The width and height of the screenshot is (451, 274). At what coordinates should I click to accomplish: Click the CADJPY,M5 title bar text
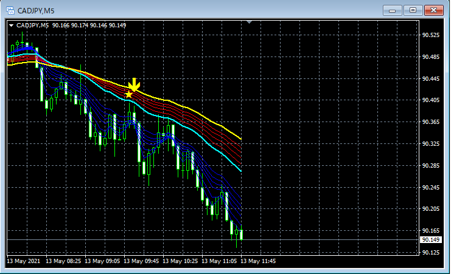(36, 11)
